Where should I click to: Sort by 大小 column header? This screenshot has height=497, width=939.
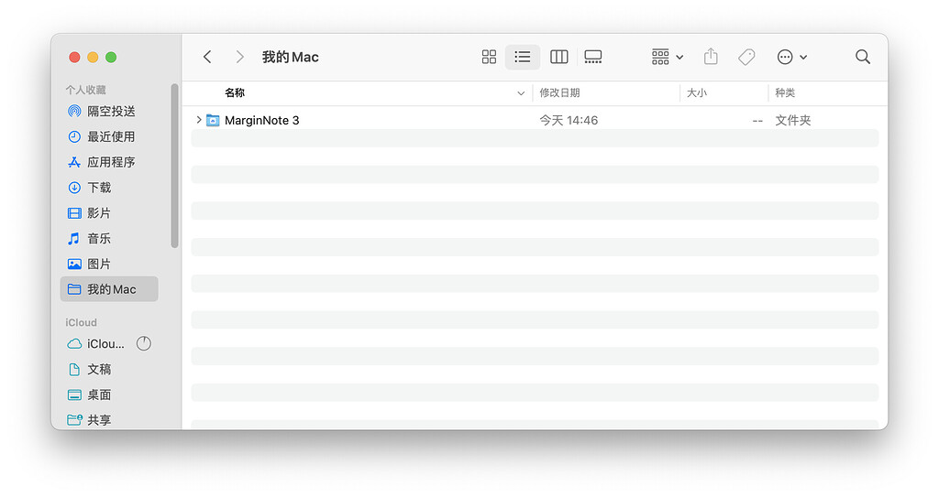pyautogui.click(x=697, y=92)
